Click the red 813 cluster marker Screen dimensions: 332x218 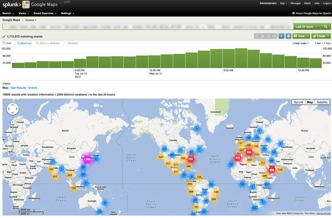[x=238, y=158]
